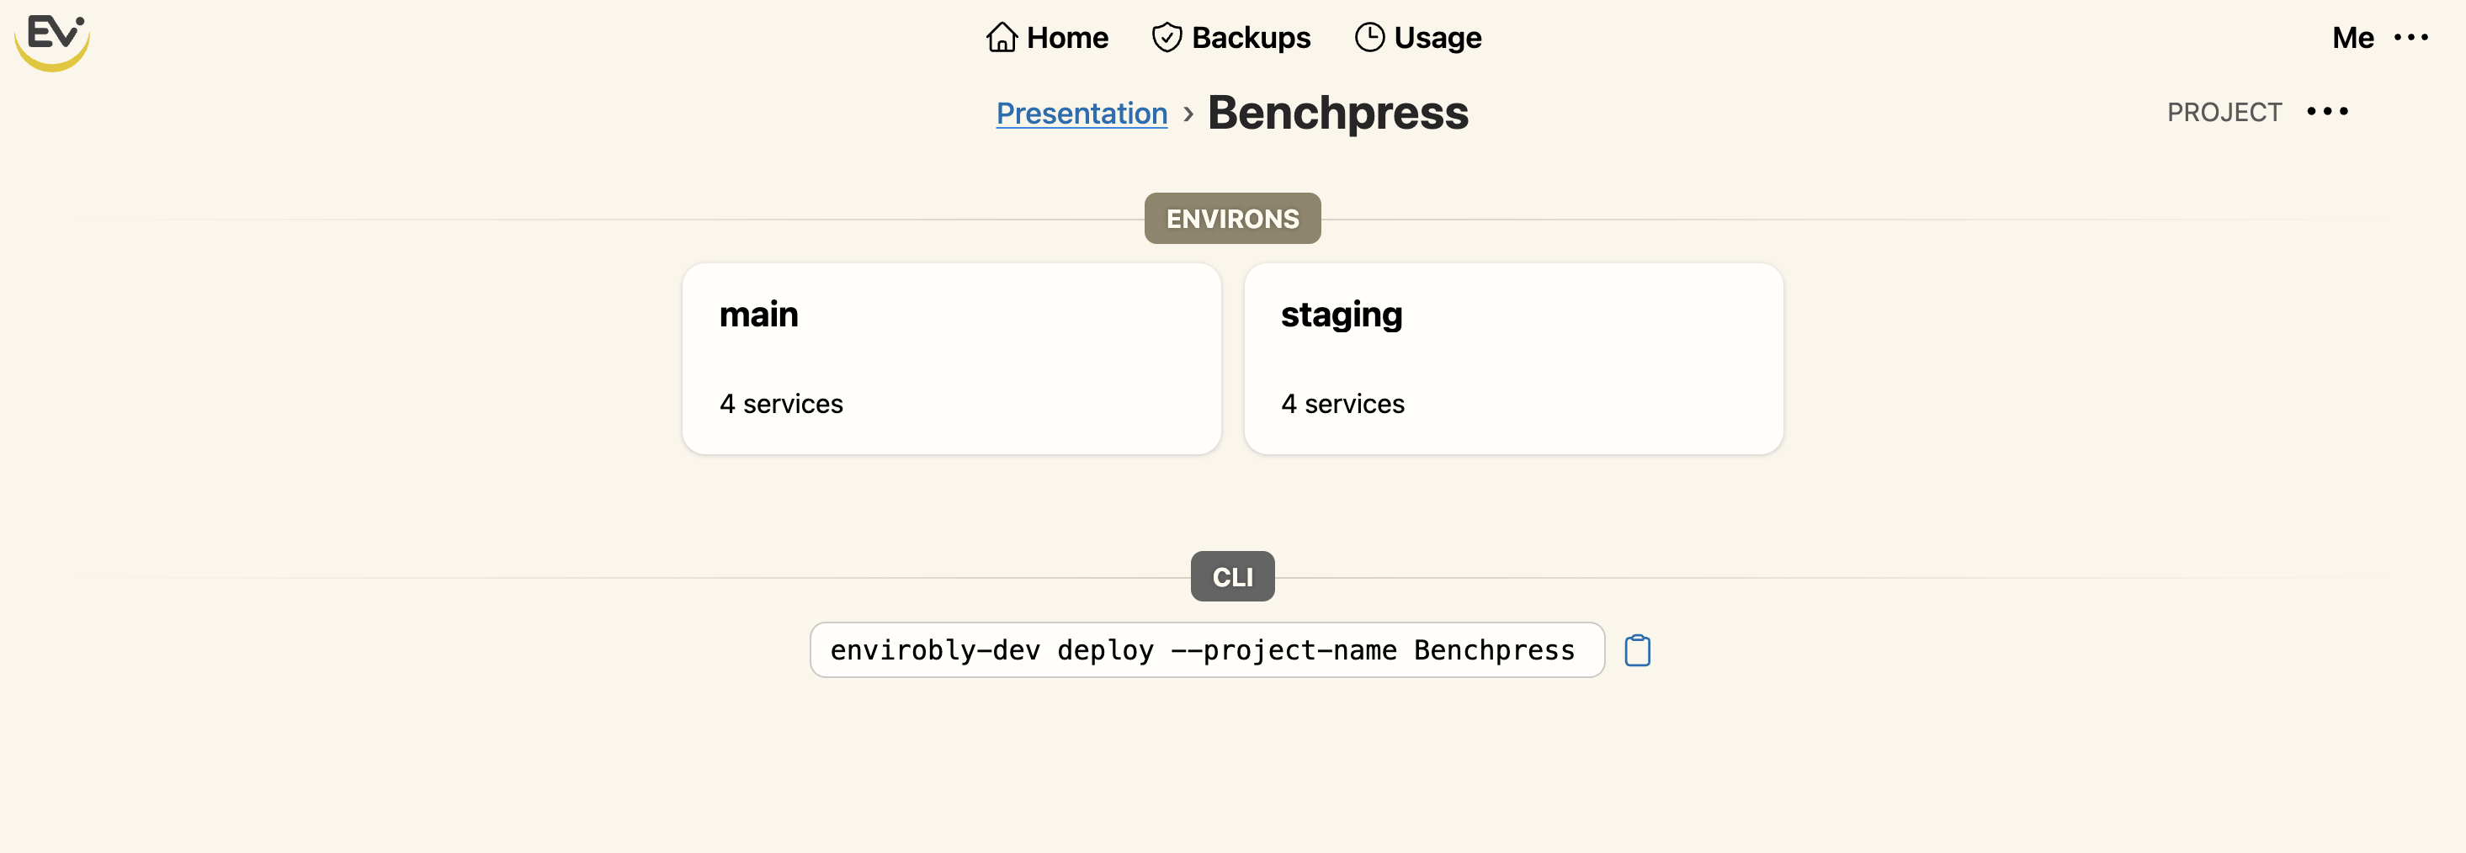Click the breadcrumb chevron separator
This screenshot has height=853, width=2466.
click(1189, 113)
